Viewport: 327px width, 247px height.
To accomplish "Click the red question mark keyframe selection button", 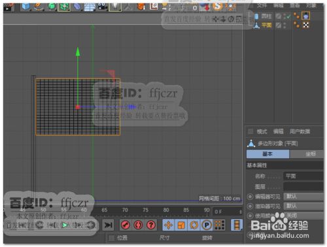I will pos(151,225).
